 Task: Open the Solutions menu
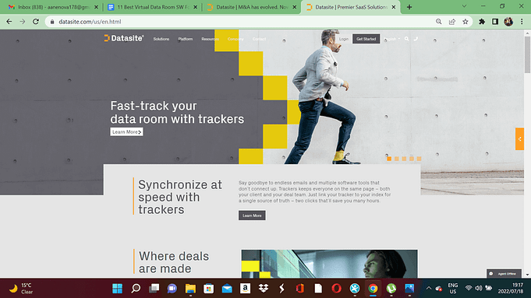(x=161, y=39)
